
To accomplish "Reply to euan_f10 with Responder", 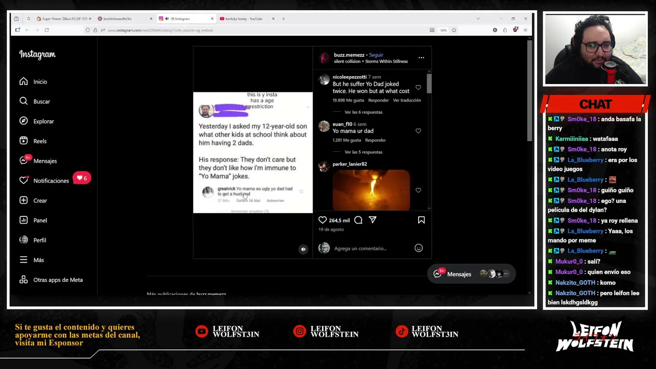I will [x=375, y=140].
